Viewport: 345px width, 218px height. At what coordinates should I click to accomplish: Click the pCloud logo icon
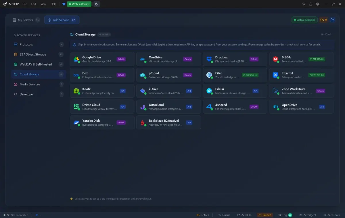[x=143, y=75]
